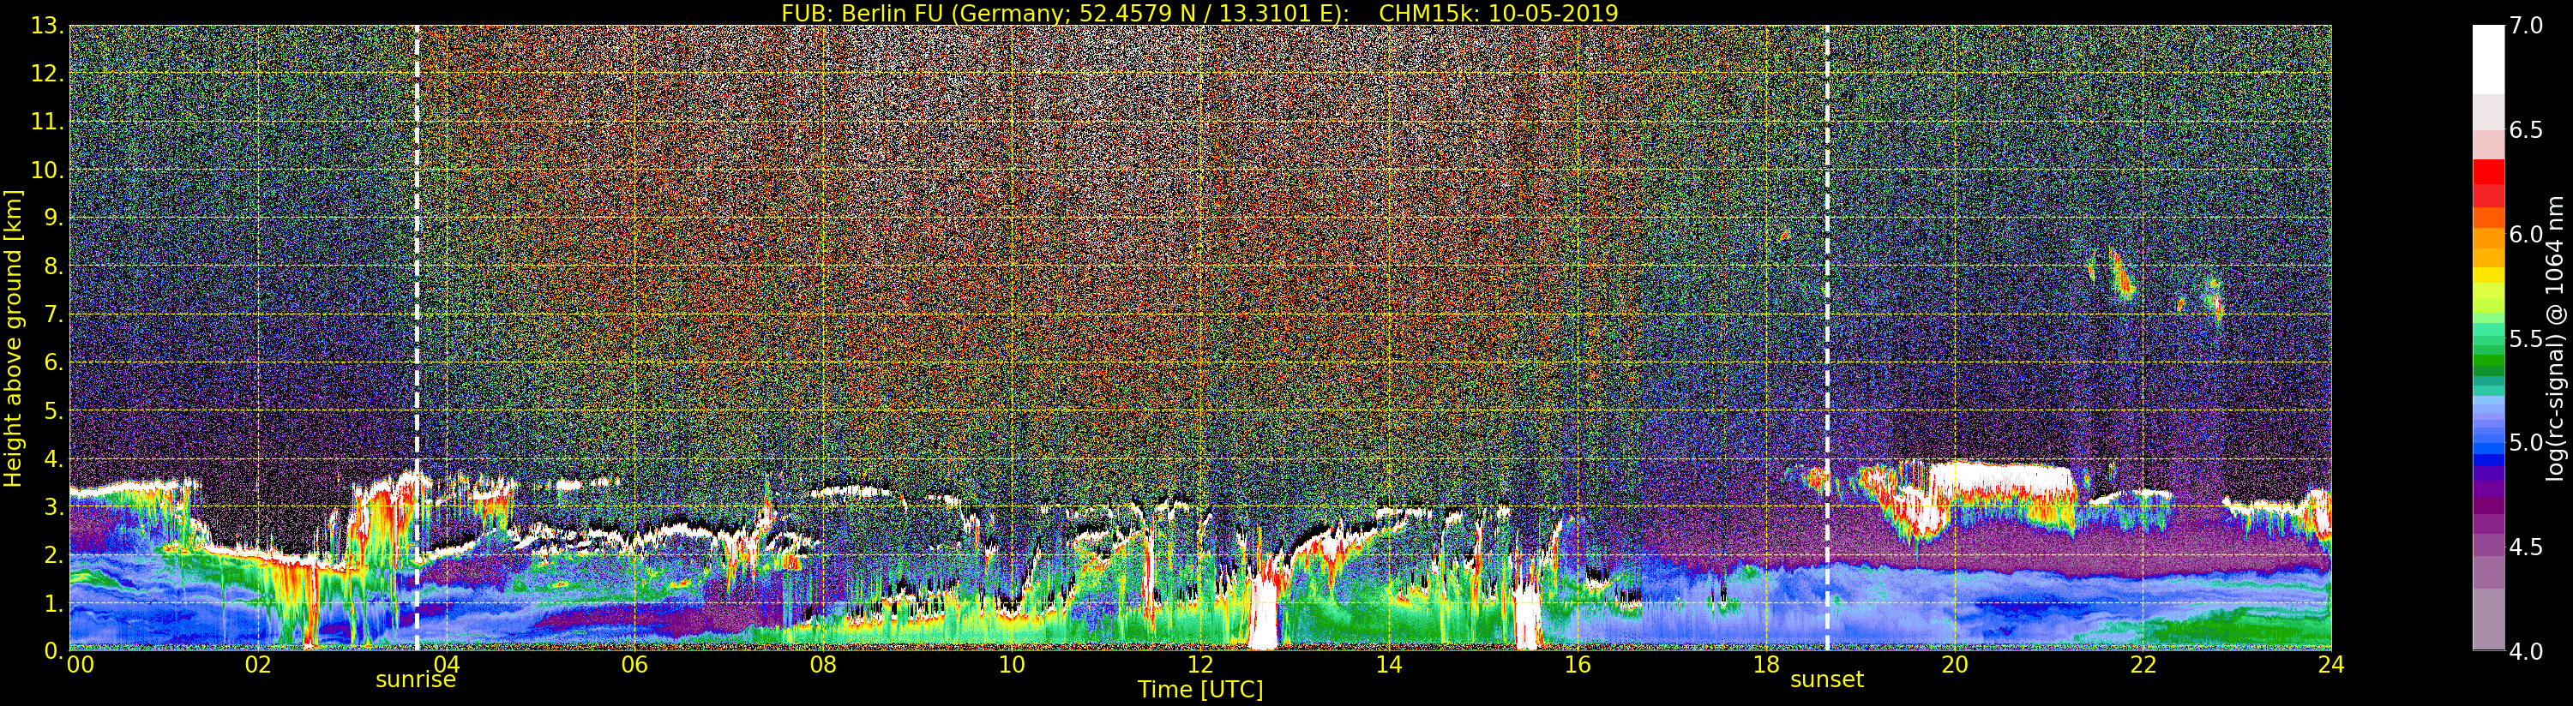Click the small cloud echo above 8 km near 18 UTC
This screenshot has height=706, width=2573.
click(x=1785, y=236)
